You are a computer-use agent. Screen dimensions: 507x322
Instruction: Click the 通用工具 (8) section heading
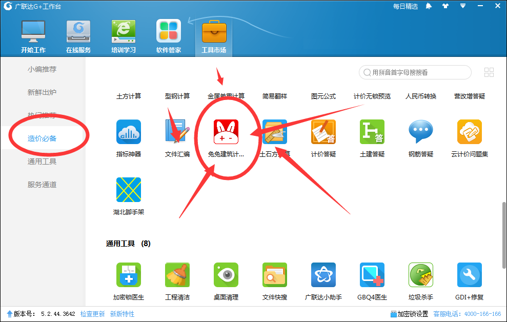click(x=128, y=244)
